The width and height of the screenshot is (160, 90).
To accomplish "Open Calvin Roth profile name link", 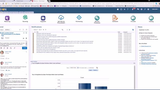I will (x=8, y=52).
